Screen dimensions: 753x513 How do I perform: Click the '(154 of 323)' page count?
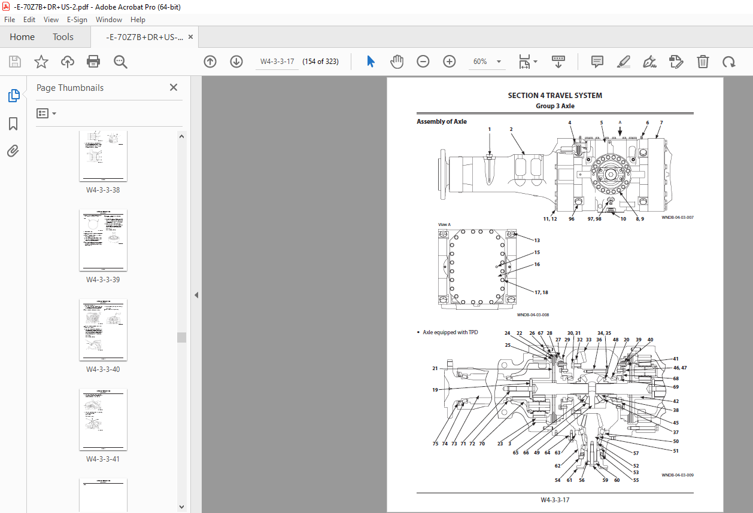pyautogui.click(x=320, y=62)
